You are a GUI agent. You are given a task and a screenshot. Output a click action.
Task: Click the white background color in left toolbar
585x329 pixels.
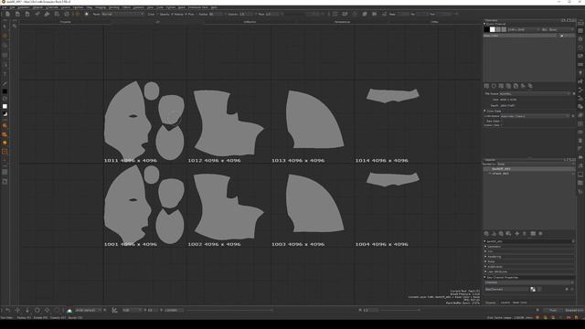click(5, 106)
